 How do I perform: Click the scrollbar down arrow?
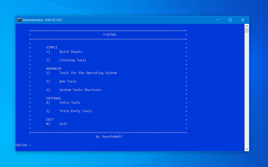point(247,149)
